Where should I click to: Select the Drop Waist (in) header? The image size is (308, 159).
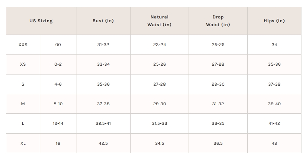218,21
